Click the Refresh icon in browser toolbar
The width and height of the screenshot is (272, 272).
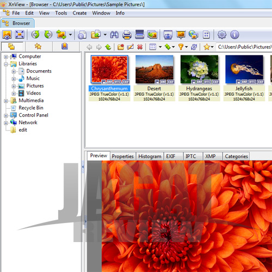coord(194,47)
